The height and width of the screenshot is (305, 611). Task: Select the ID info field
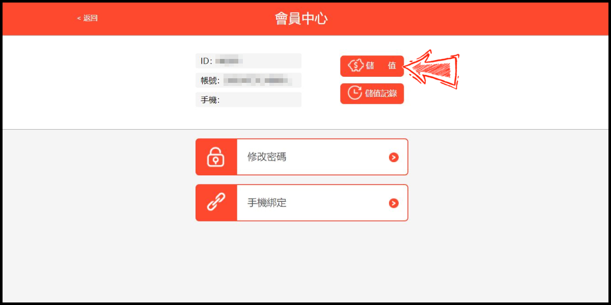[248, 61]
